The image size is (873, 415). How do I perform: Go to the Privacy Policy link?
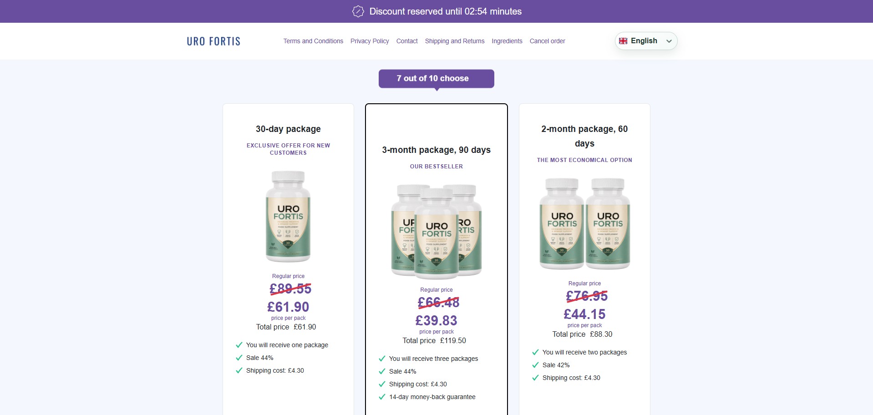[x=370, y=41]
